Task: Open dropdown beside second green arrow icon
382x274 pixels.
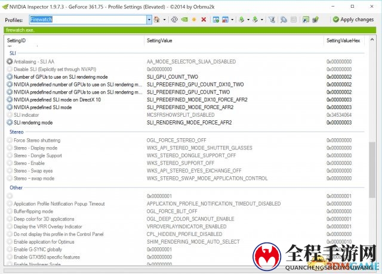Action: [x=262, y=20]
